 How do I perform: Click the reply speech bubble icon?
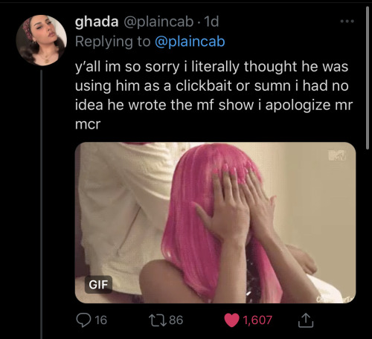[x=83, y=320]
